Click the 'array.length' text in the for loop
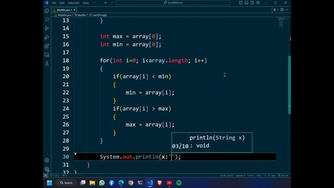 click(x=168, y=61)
